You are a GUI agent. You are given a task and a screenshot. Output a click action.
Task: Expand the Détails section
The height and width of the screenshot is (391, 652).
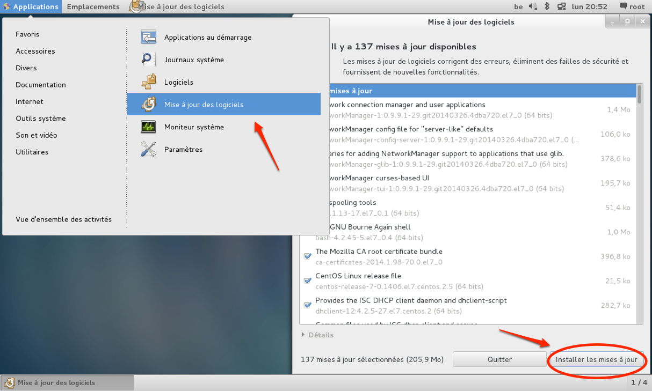click(317, 335)
